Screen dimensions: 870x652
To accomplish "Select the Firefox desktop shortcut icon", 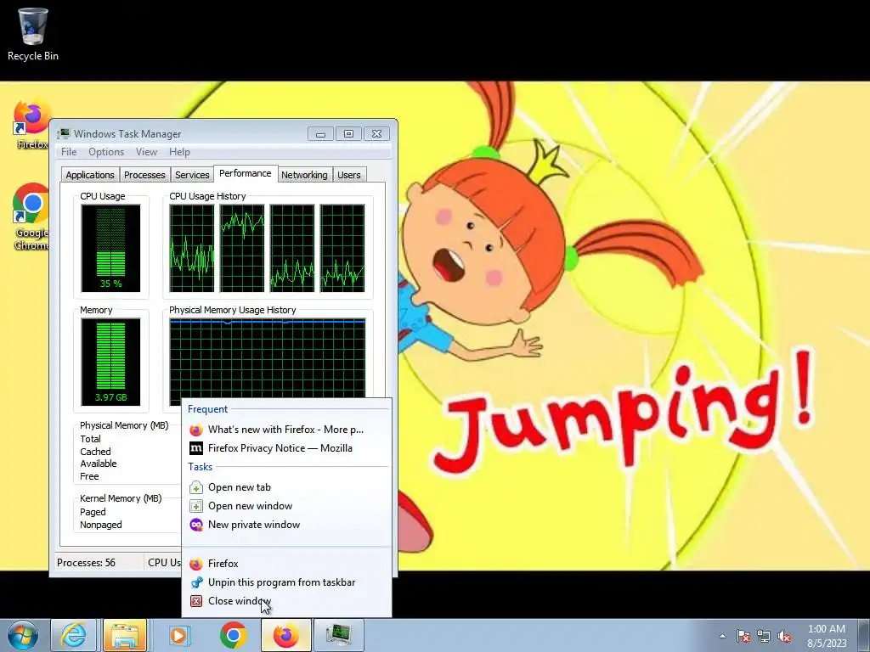I will (31, 125).
